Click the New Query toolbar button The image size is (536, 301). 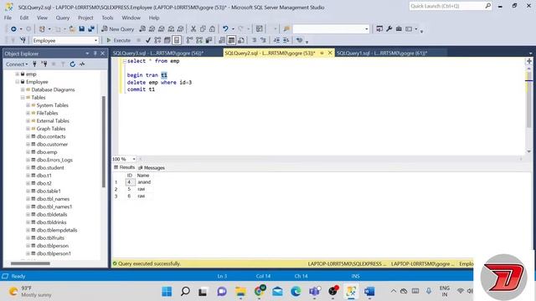(117, 29)
